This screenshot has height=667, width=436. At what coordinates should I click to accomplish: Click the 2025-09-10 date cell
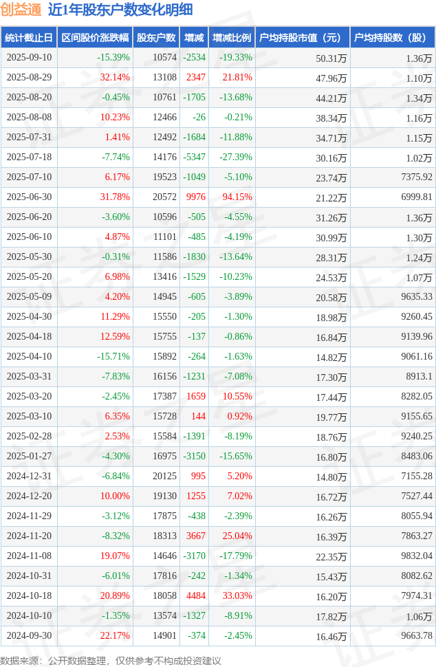(29, 58)
